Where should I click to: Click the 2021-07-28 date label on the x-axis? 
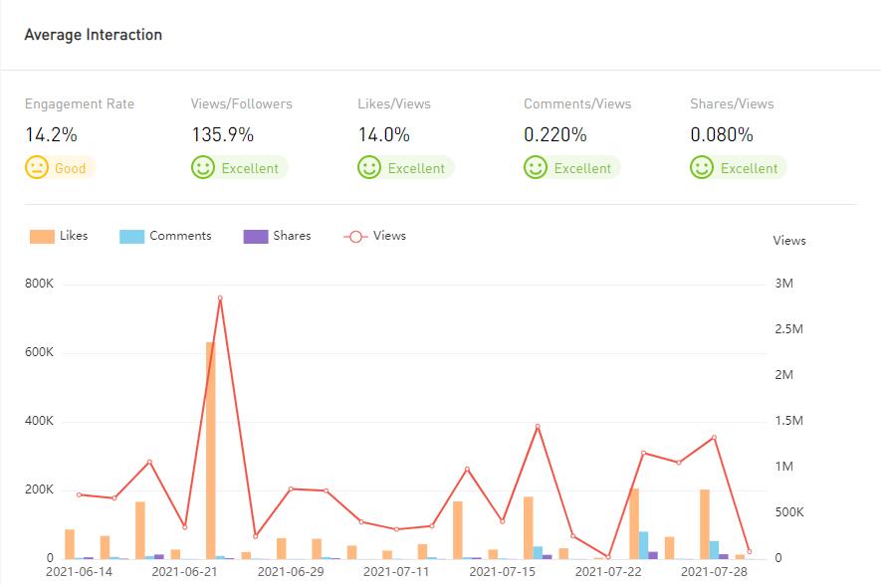714,572
